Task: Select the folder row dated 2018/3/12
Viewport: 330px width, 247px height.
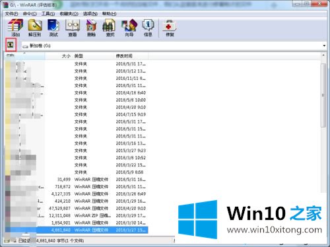Action: pos(77,71)
